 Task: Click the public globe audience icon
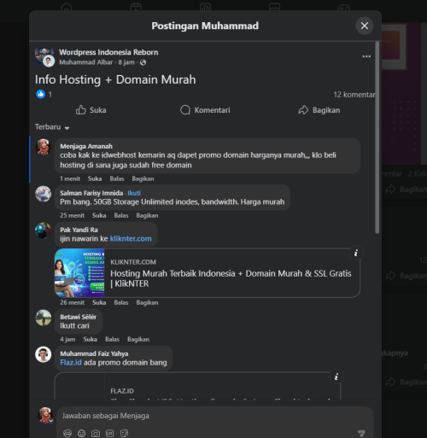[143, 62]
